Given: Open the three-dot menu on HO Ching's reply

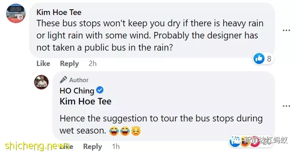Looking at the screenshot, I should [x=286, y=106].
